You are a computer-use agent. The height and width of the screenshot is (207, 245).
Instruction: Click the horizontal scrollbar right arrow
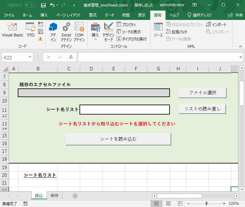pyautogui.click(x=237, y=196)
